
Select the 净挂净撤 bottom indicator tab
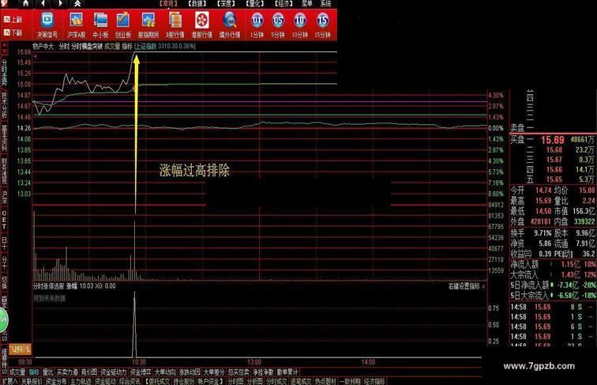point(263,372)
